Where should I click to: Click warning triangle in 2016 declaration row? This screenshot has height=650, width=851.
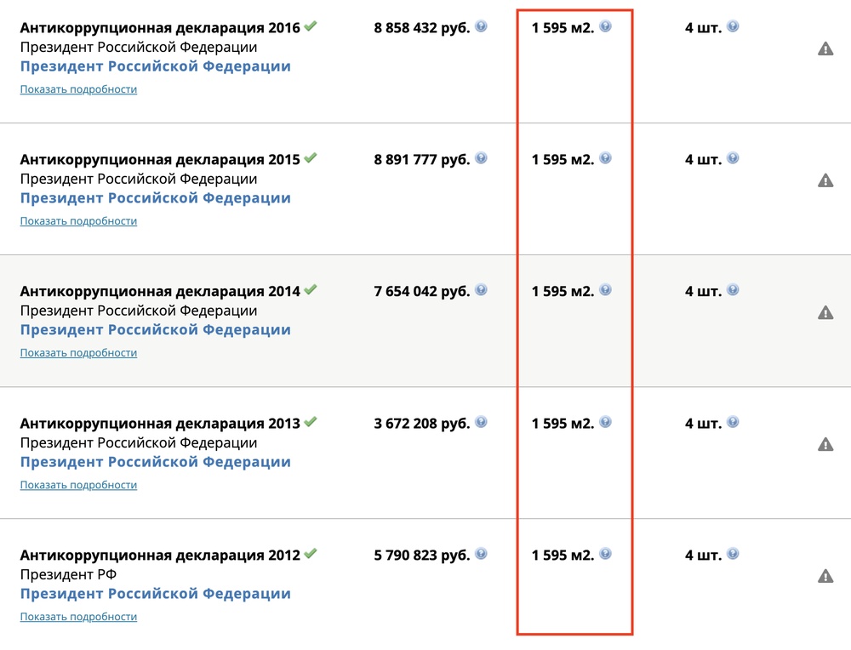click(x=825, y=48)
